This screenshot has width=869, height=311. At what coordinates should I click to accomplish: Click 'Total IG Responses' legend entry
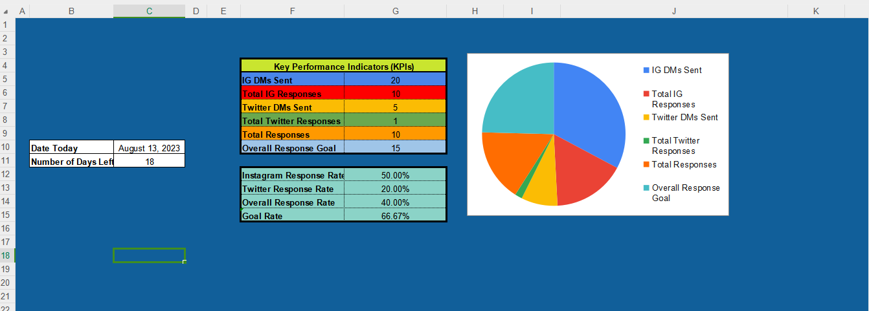pyautogui.click(x=669, y=99)
